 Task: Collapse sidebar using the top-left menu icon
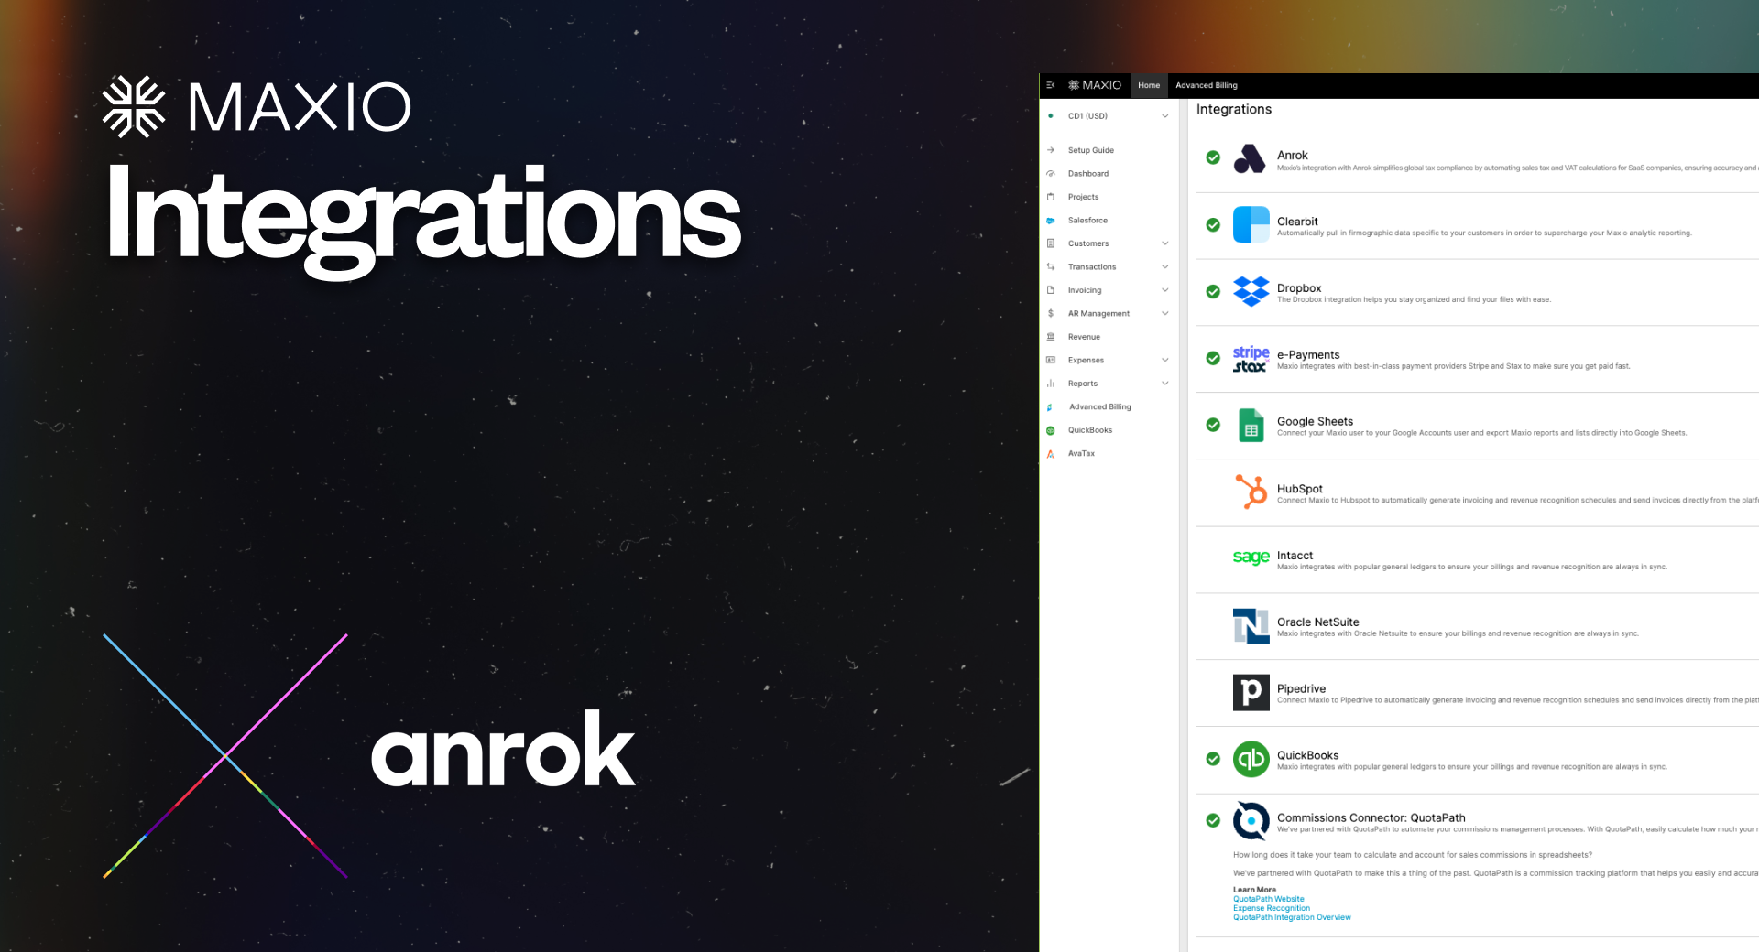pyautogui.click(x=1051, y=85)
